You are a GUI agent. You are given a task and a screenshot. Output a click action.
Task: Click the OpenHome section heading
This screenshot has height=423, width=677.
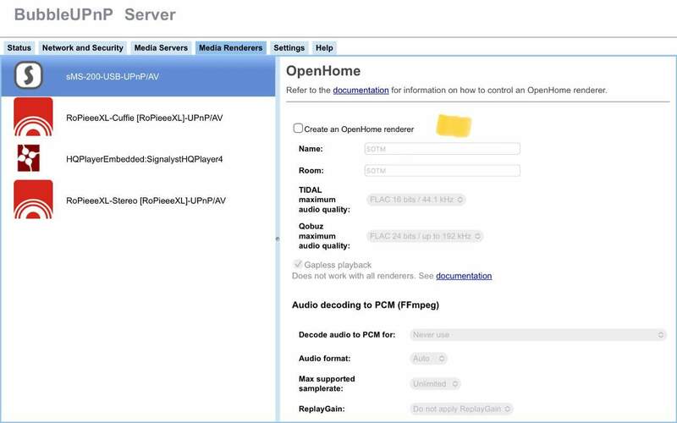coord(323,71)
